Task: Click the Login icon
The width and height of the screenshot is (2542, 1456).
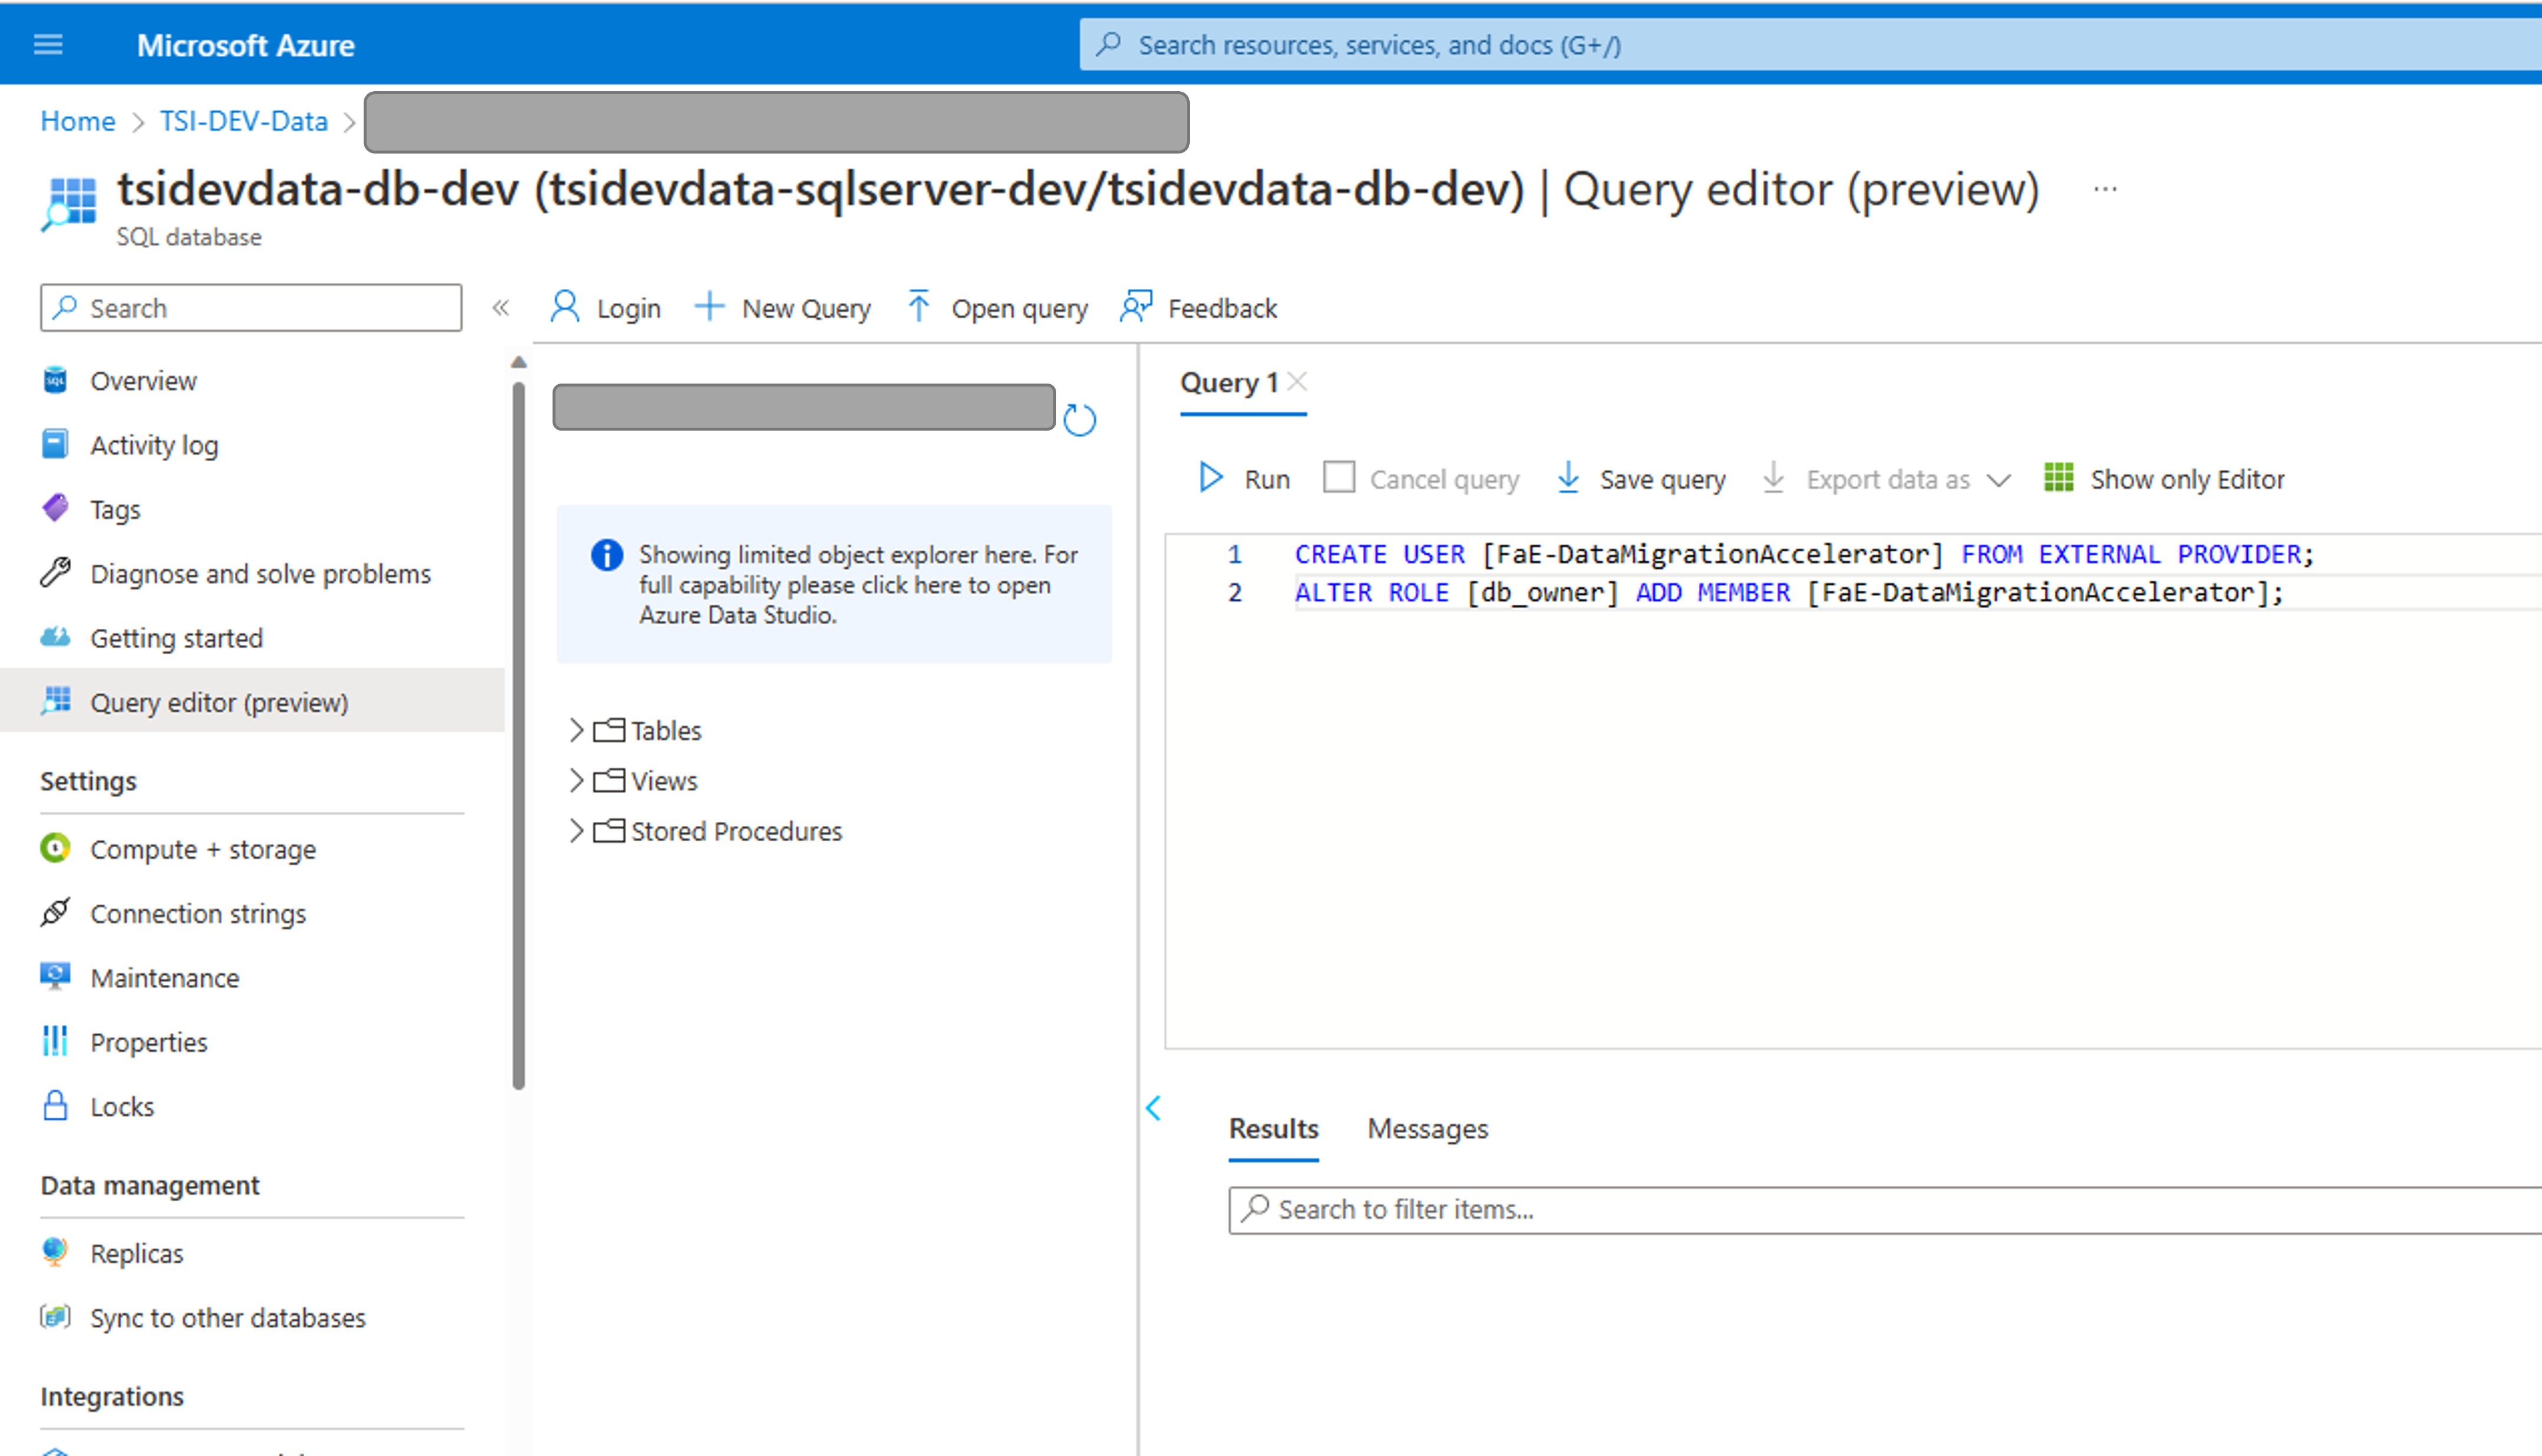Action: click(x=608, y=307)
